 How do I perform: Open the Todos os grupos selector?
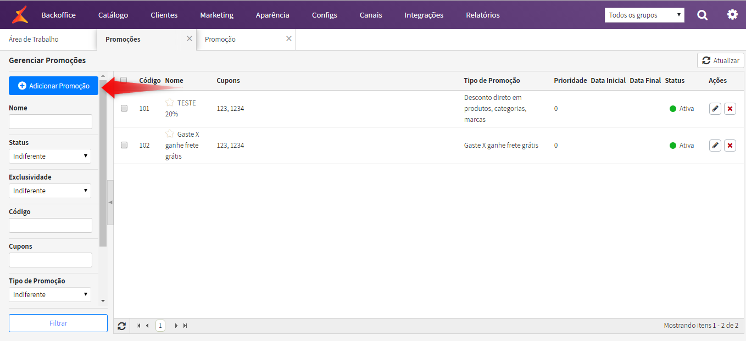coord(644,15)
